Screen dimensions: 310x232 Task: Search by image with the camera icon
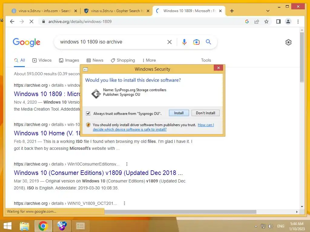point(196,42)
